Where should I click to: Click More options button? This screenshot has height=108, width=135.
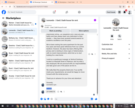(84, 31)
